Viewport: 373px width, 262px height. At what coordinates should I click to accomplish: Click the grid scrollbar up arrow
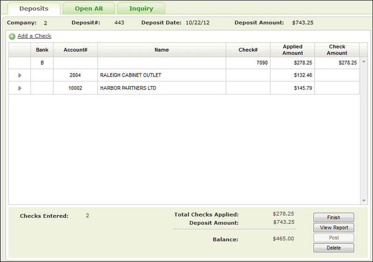point(364,61)
